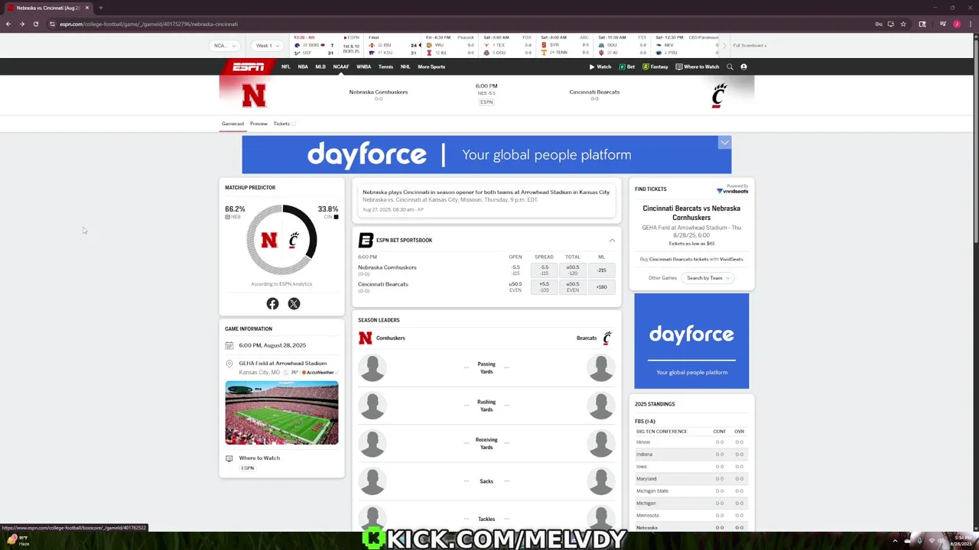Screen dimensions: 979x550
Task: Open the user profile icon in ESPN navbar
Action: 743,66
